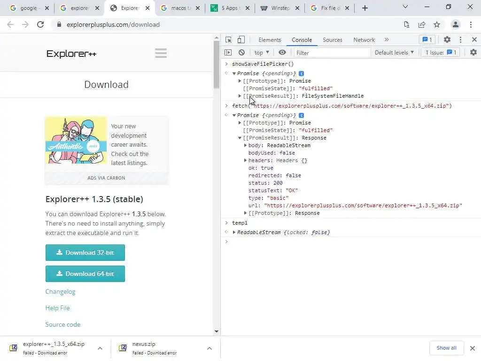Image resolution: width=481 pixels, height=361 pixels.
Task: Open the 1 Issue counter
Action: 441,53
